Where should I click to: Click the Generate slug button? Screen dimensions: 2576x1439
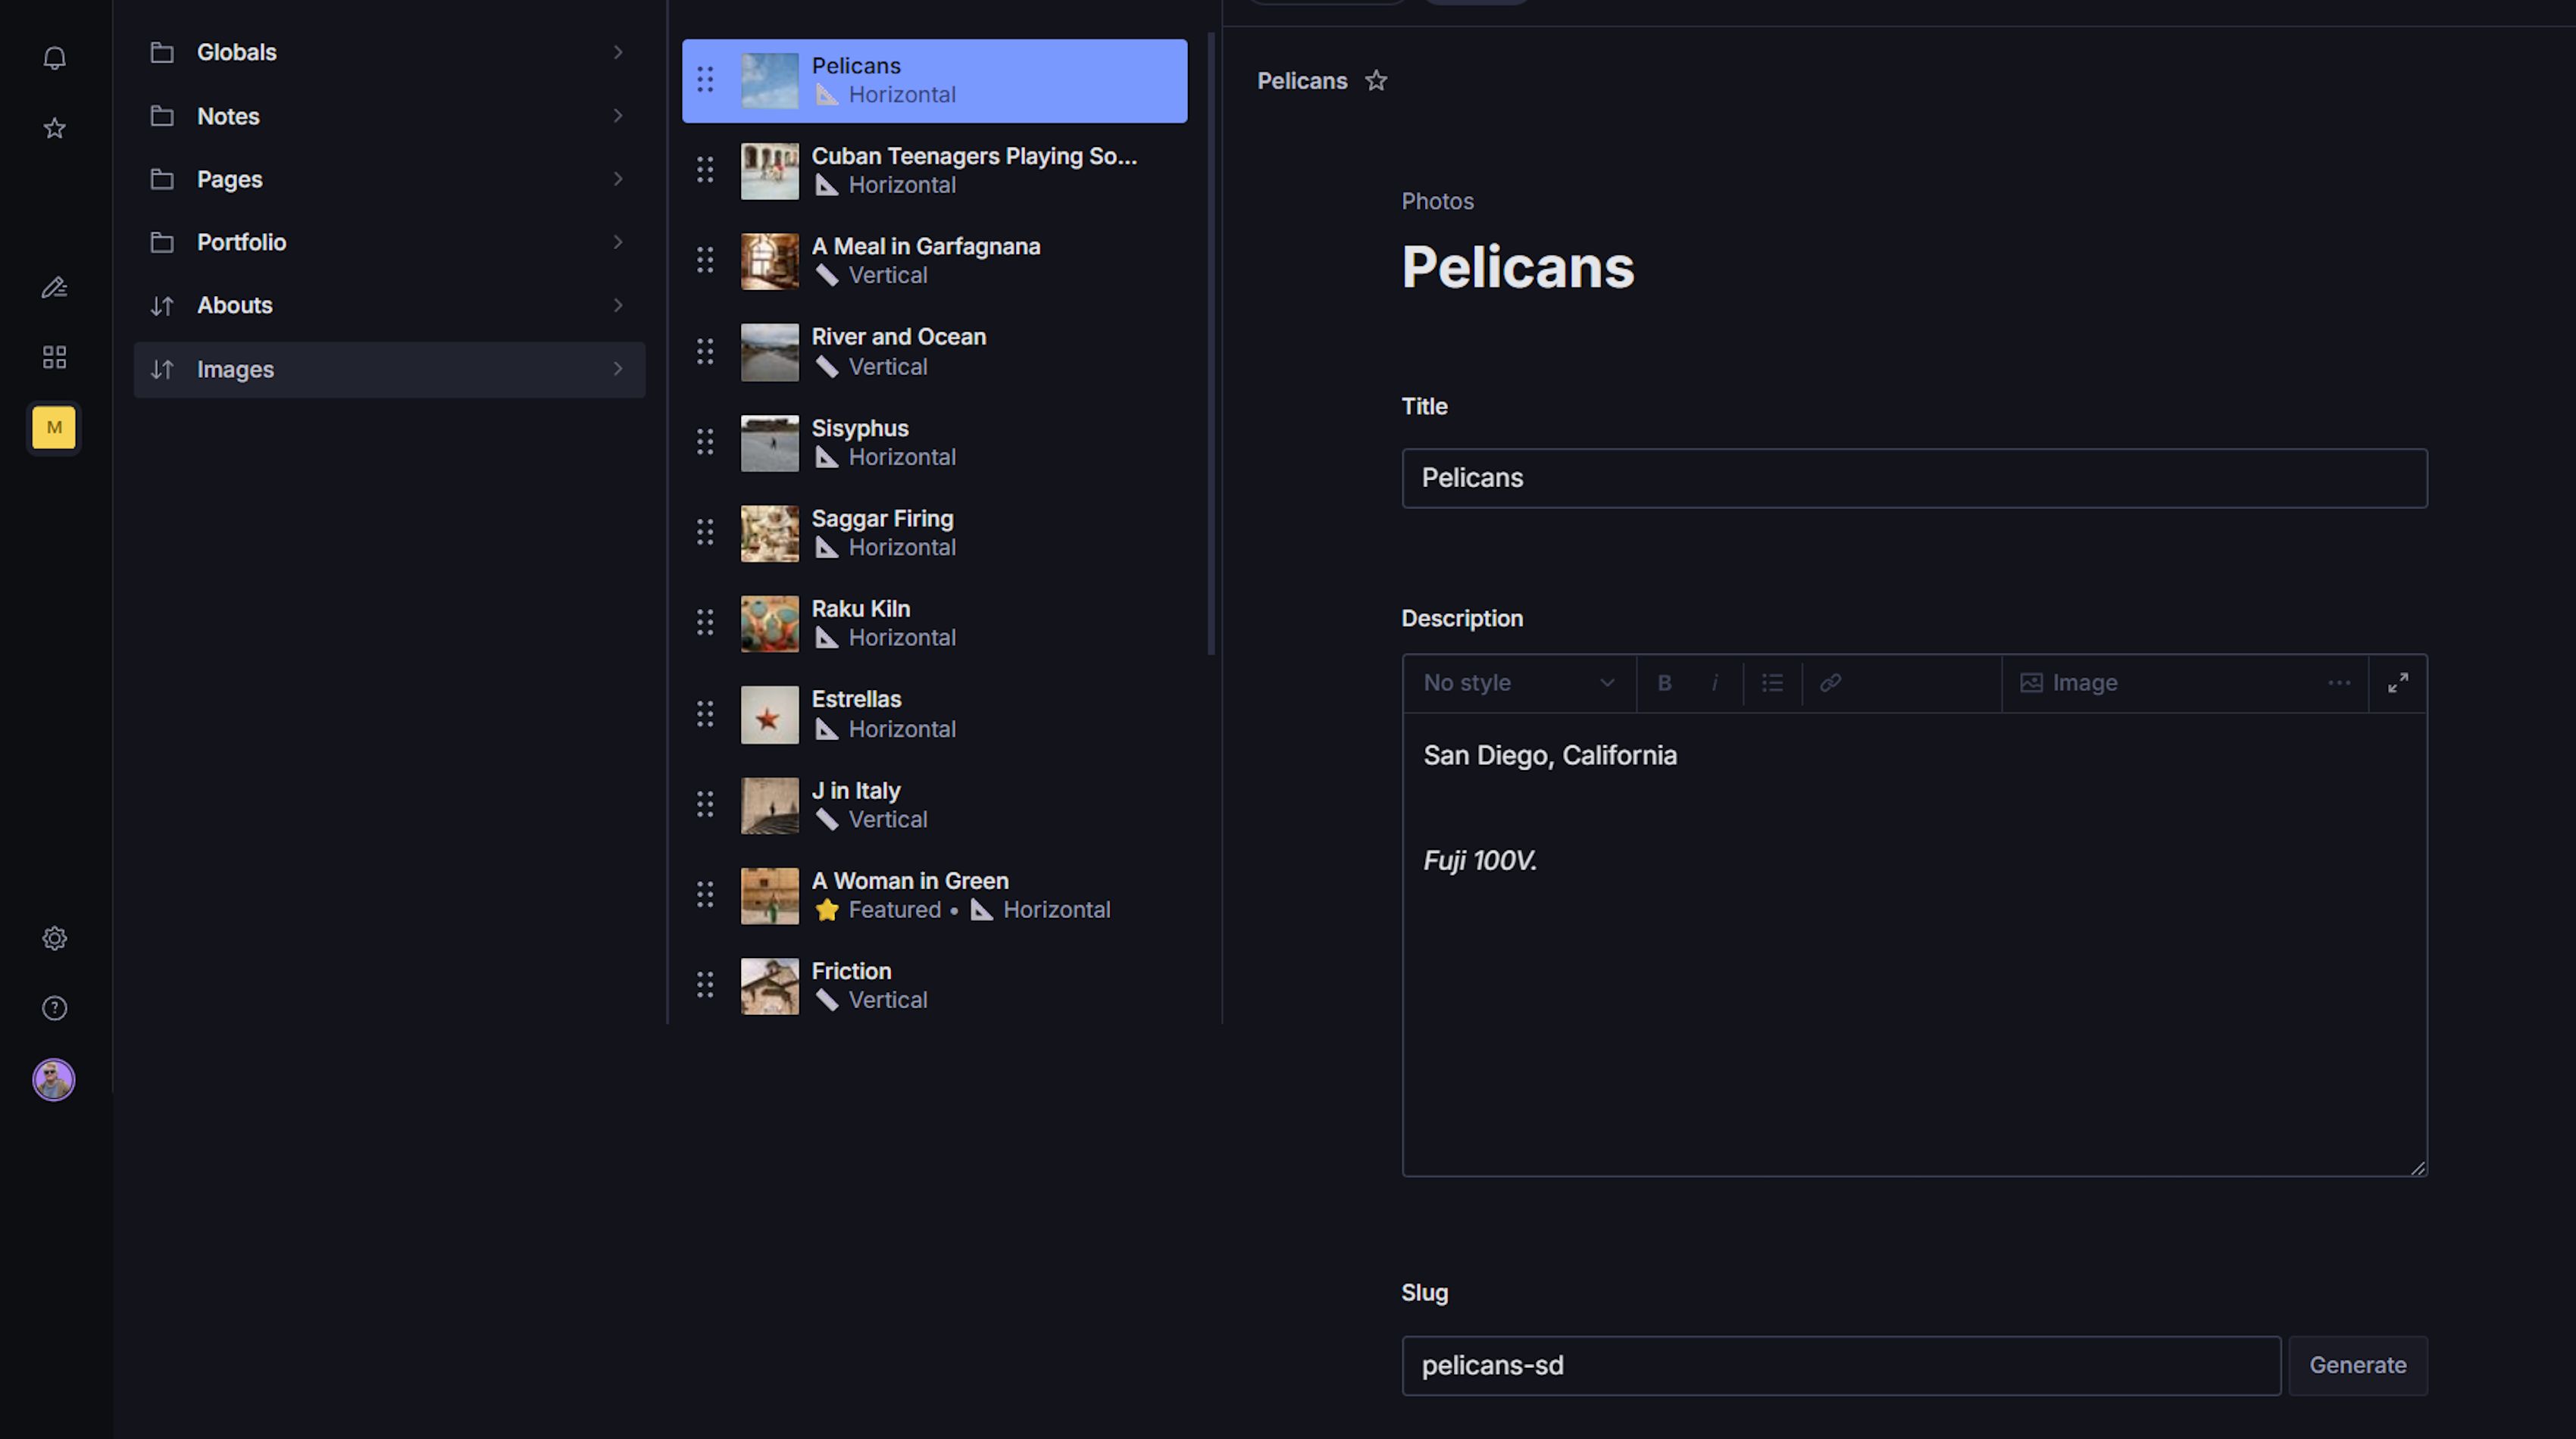click(x=2357, y=1365)
